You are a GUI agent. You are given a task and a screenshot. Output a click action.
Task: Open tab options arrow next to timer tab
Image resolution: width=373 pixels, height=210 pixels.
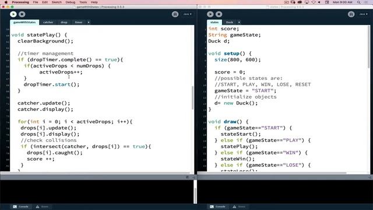89,22
